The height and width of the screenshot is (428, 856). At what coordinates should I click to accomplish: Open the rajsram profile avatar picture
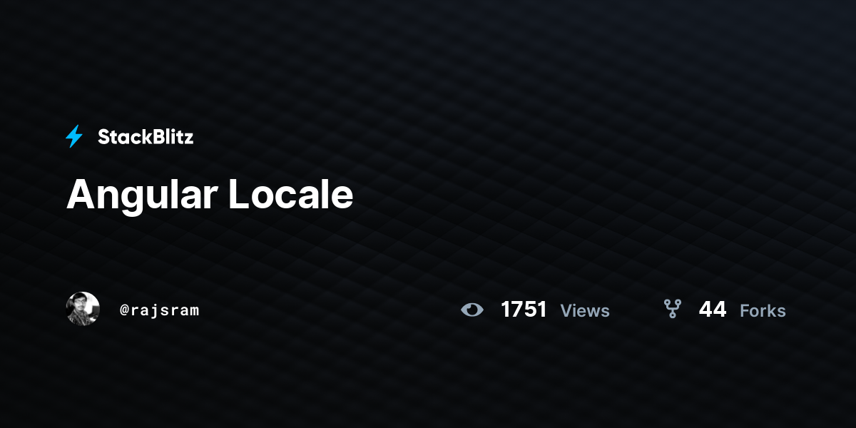(83, 309)
